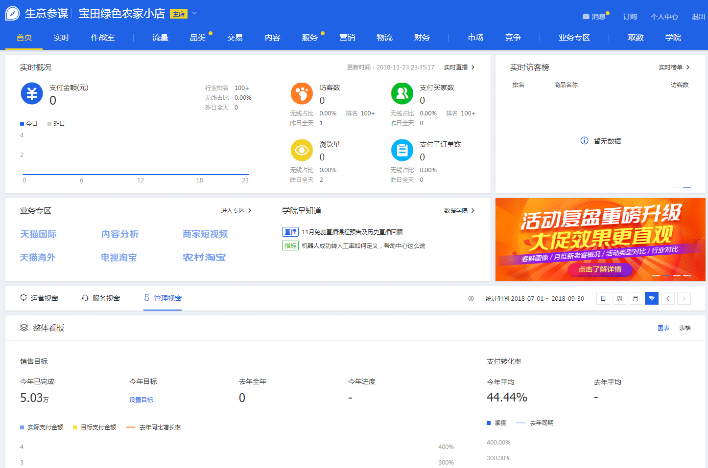708x468 pixels.
Task: Open the 取数 nav tab
Action: pos(636,38)
